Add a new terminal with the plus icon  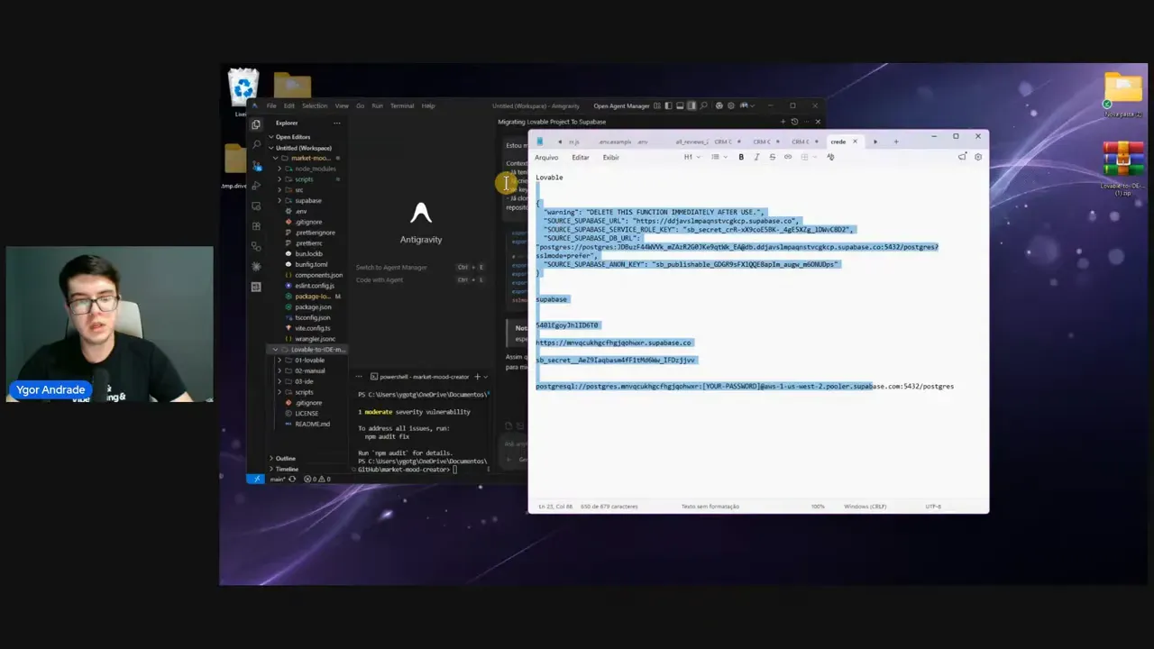477,377
